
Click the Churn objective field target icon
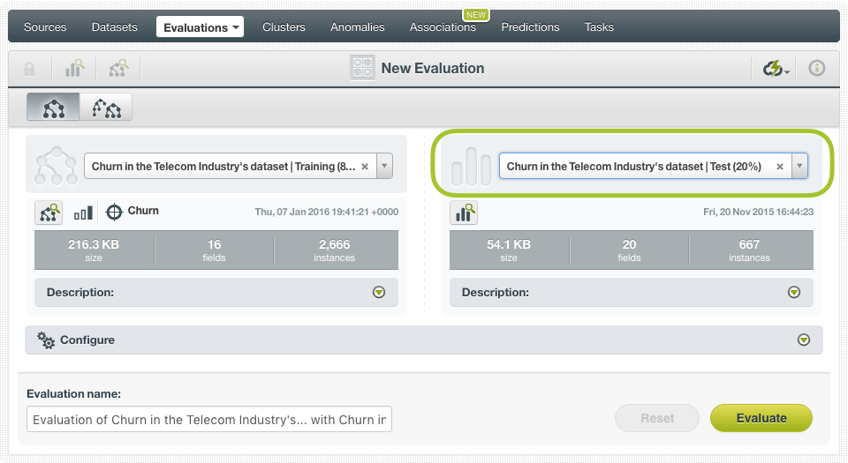pos(114,212)
